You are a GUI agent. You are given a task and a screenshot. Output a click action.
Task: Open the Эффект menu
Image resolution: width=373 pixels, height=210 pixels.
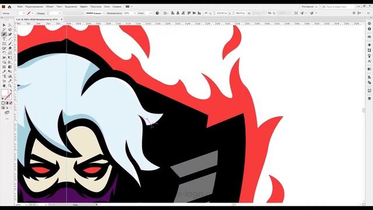(83, 6)
